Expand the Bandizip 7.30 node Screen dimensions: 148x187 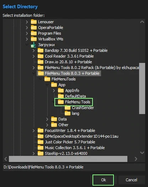(x=34, y=50)
